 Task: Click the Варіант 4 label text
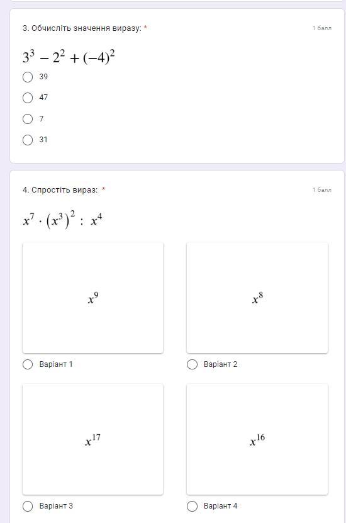click(x=220, y=506)
